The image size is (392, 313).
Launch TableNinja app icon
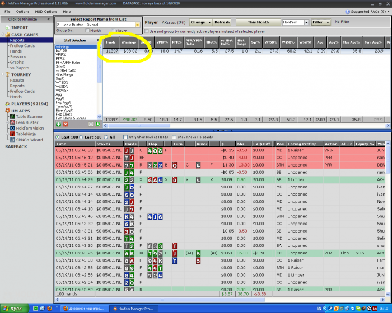coord(12,134)
